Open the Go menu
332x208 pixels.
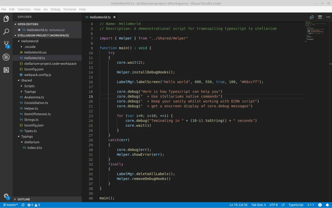[x=46, y=9]
